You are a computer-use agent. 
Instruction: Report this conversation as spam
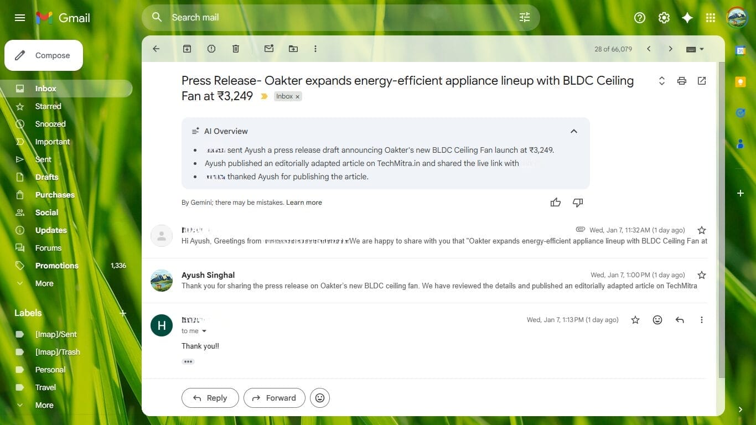pyautogui.click(x=211, y=49)
